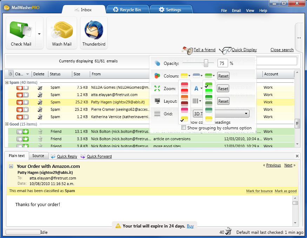Screen dimensions: 307x238
Task: Click the Quick Forward envelope icon
Action: [x=83, y=156]
